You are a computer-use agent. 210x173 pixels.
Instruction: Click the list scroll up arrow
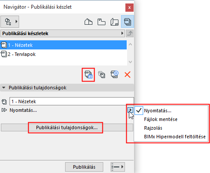130,44
